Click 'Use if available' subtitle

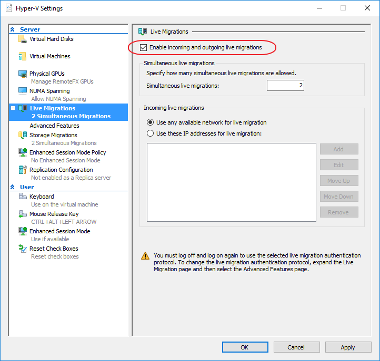click(x=50, y=239)
